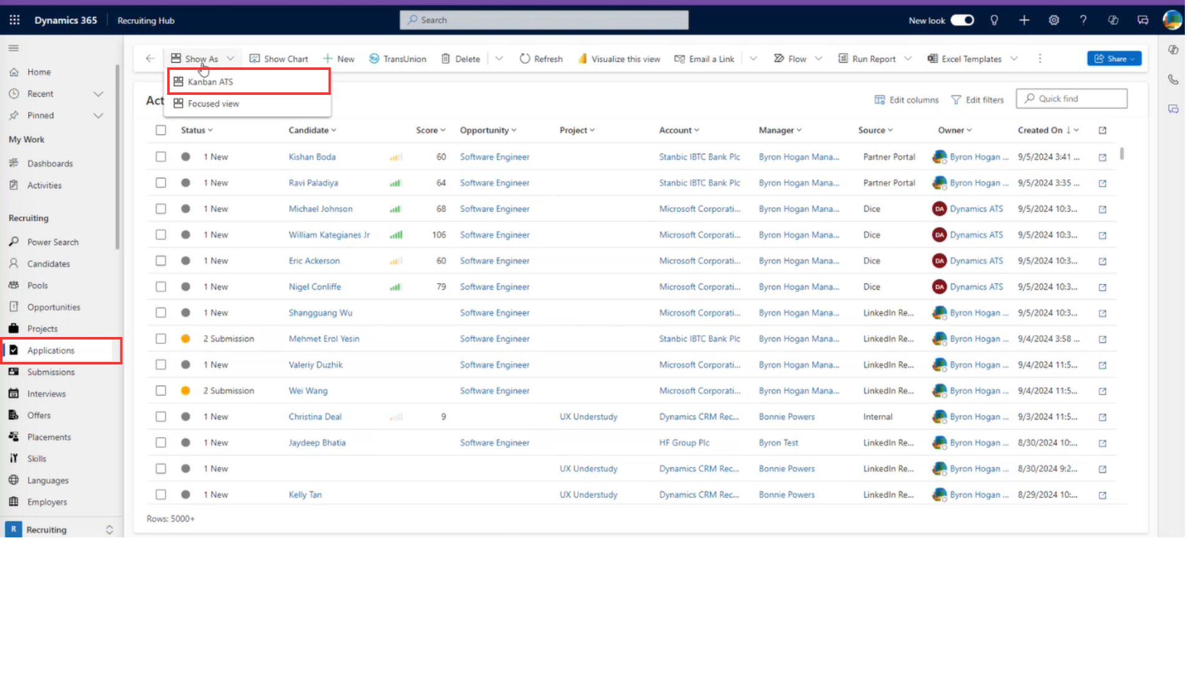The height and width of the screenshot is (674, 1198).
Task: Click the grid vertical scrollbar thumb
Action: (1122, 154)
